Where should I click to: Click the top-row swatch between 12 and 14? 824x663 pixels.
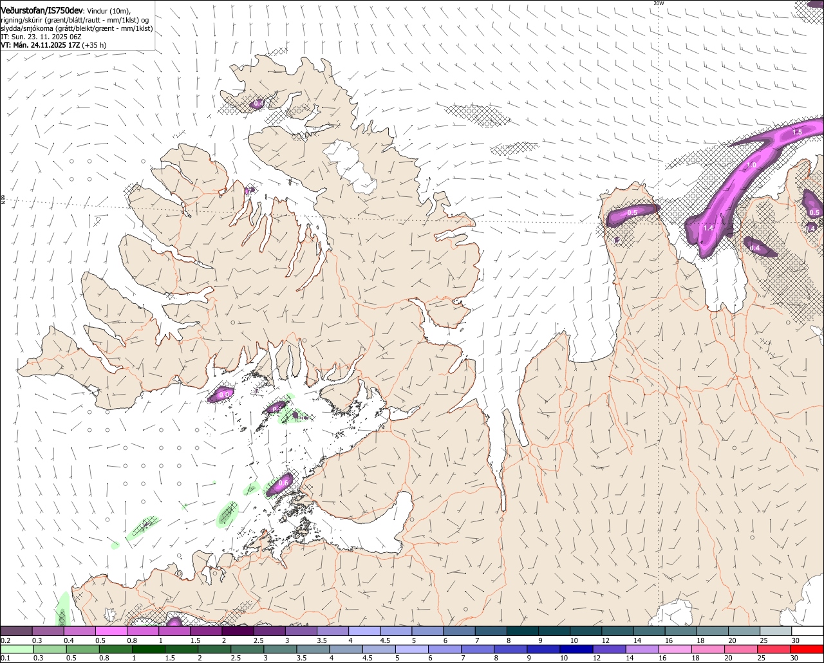pyautogui.click(x=617, y=631)
